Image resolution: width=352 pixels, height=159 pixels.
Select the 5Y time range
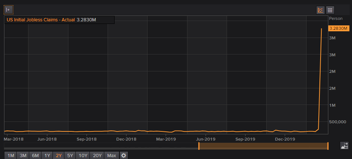(x=70, y=155)
